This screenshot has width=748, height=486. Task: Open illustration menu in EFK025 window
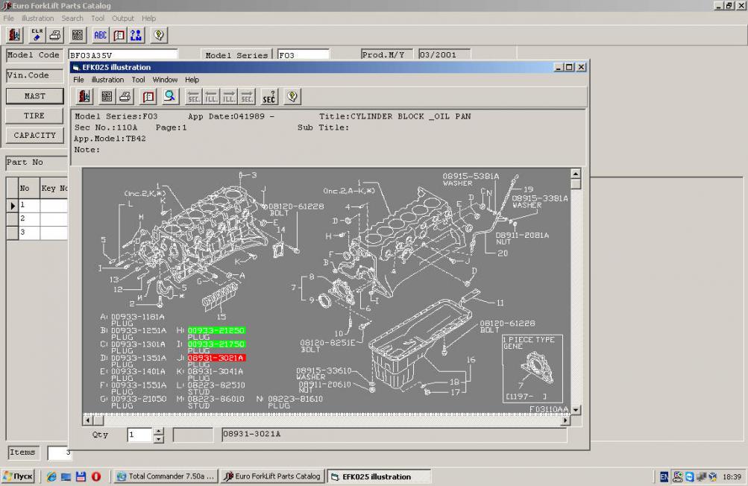pyautogui.click(x=108, y=80)
